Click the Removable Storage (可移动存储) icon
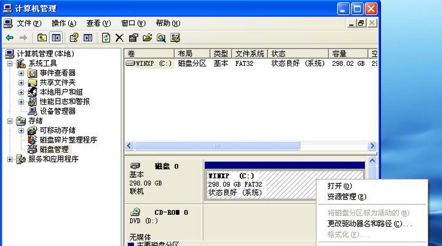442x246 pixels. [x=33, y=130]
